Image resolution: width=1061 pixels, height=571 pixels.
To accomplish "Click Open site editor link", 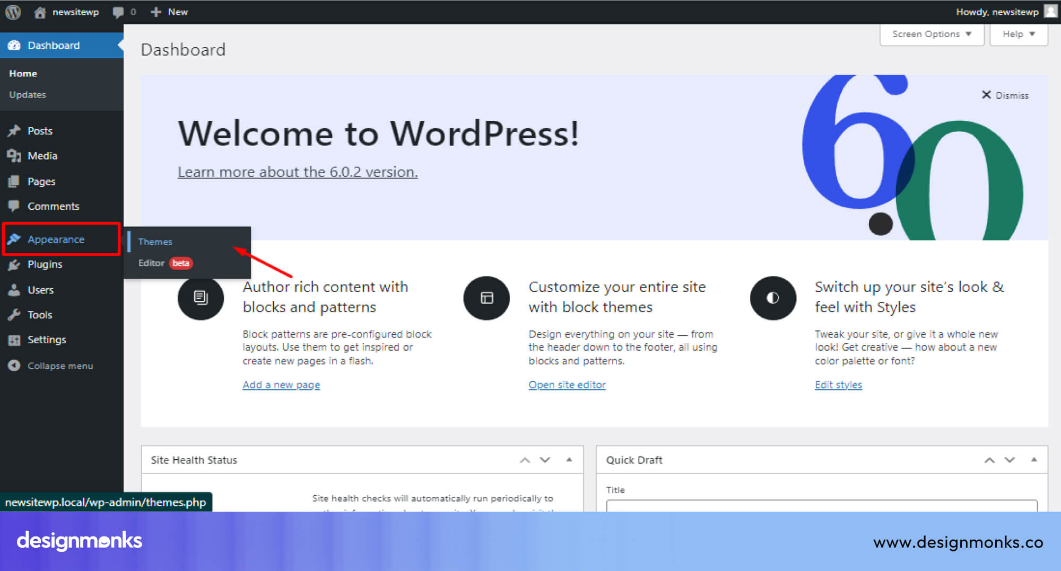I will point(567,385).
